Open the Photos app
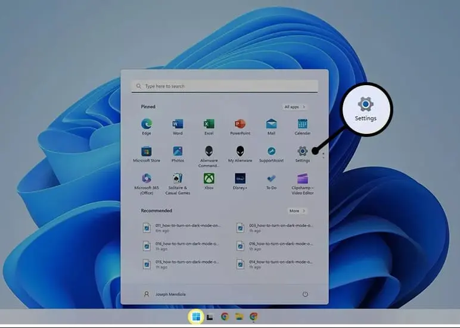 tap(178, 154)
